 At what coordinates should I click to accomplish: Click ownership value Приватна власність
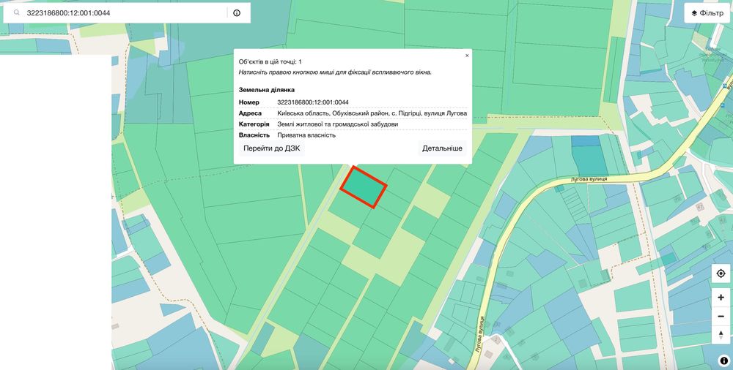click(x=306, y=135)
